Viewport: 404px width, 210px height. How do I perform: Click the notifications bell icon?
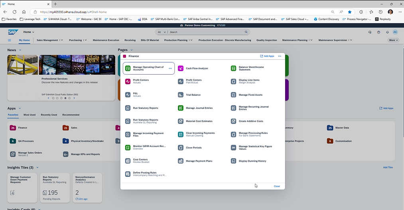387,32
